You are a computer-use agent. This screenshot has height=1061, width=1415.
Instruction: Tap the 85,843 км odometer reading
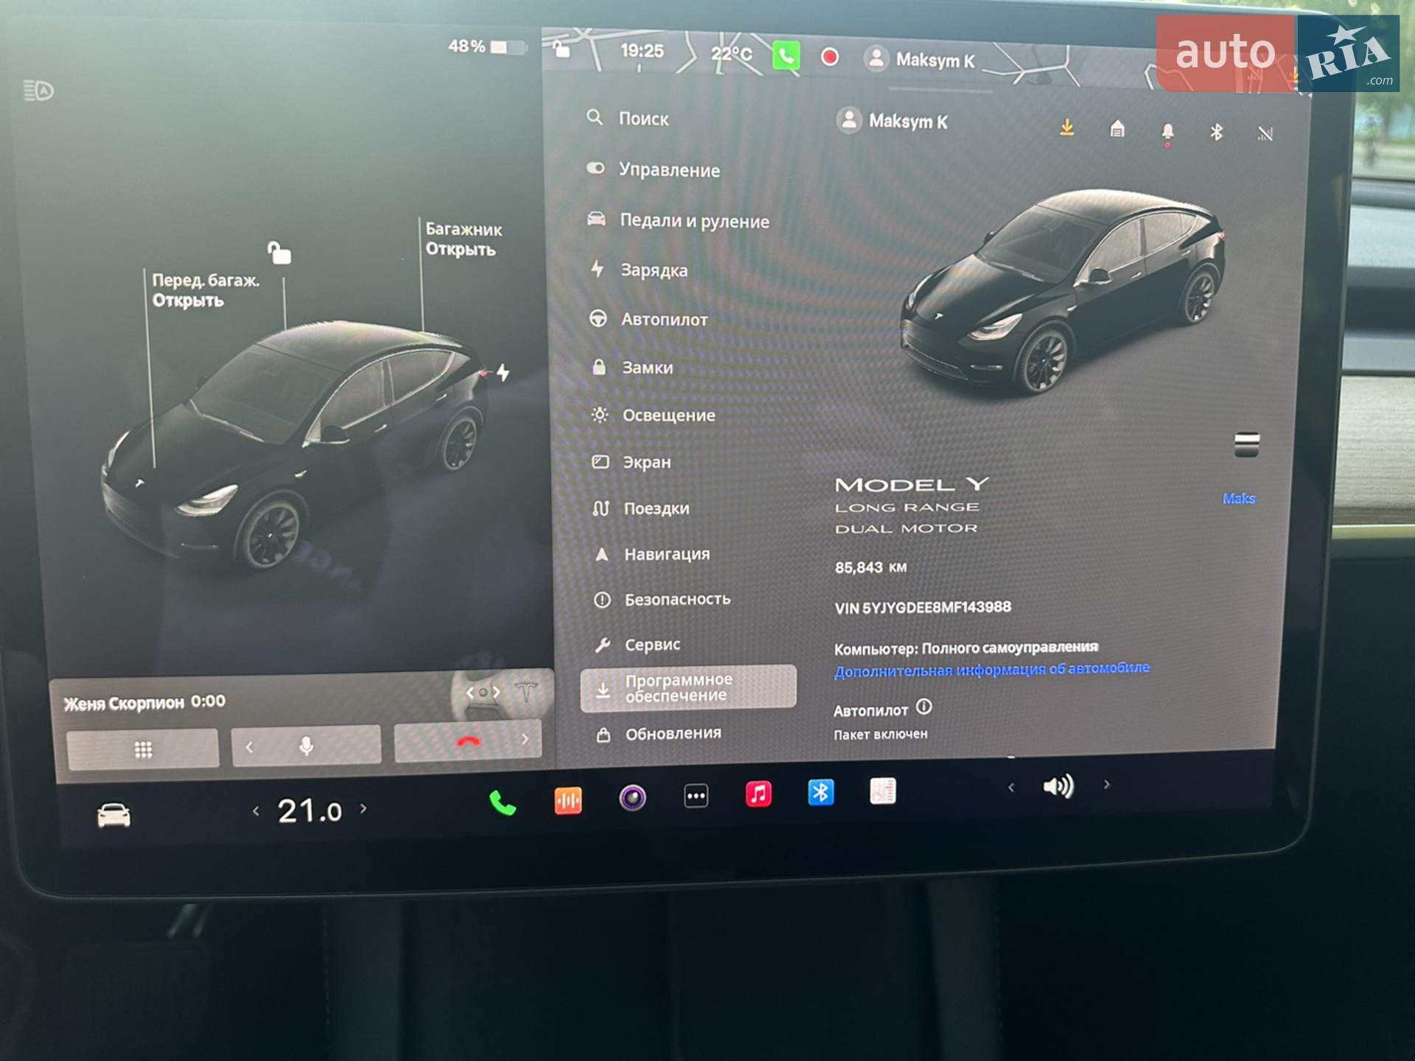(870, 567)
